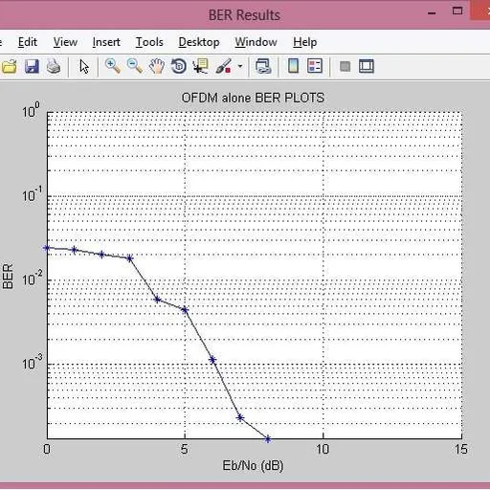Print the figure using the printer icon
Viewport: 490px width, 490px height.
[x=54, y=67]
